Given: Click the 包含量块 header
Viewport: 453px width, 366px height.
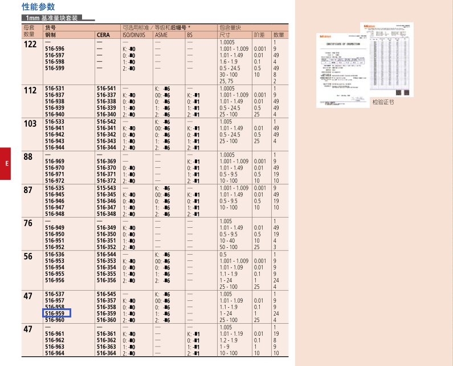Looking at the screenshot, I should pos(230,28).
